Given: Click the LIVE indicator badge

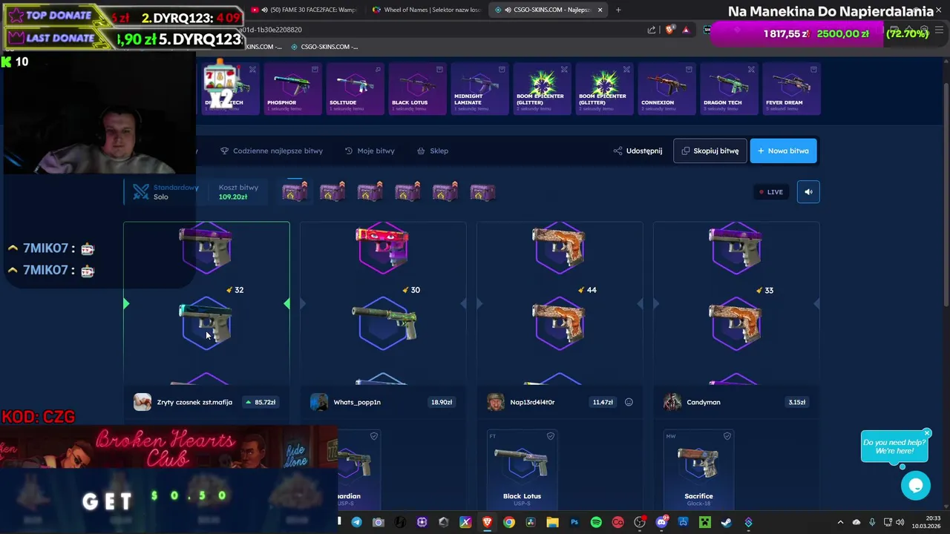Looking at the screenshot, I should [x=770, y=192].
